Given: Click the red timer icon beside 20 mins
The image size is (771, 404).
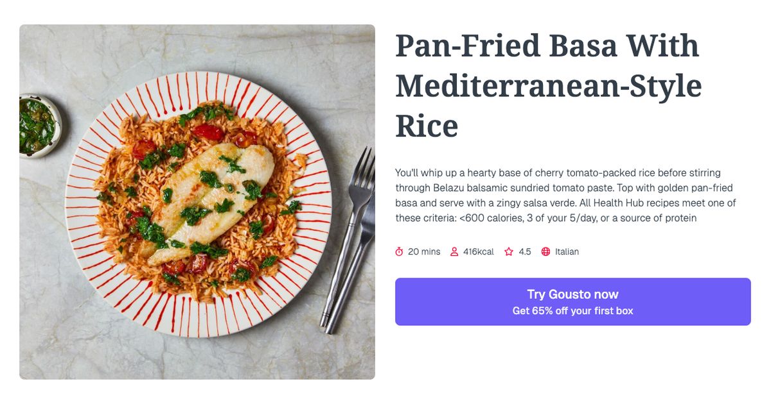Looking at the screenshot, I should point(399,251).
